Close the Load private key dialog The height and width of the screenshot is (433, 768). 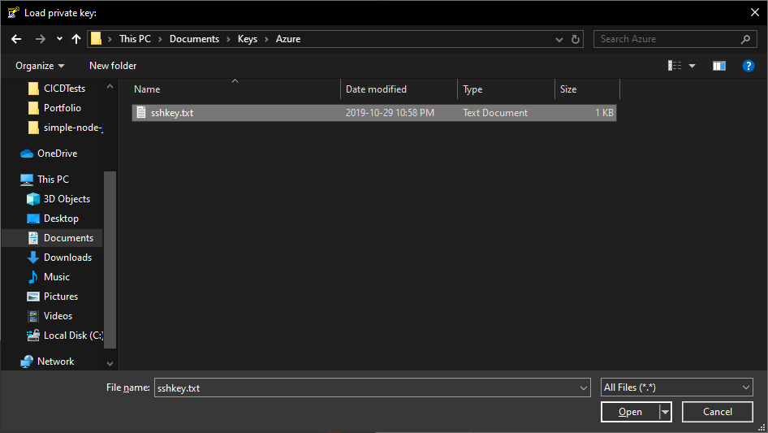755,13
